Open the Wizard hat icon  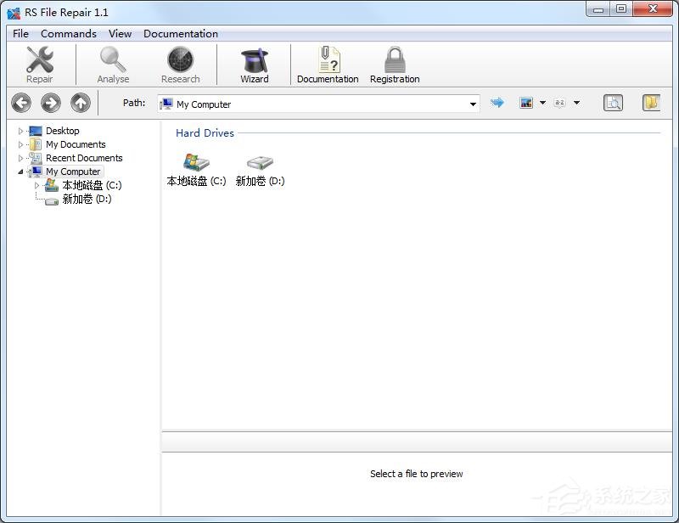click(x=254, y=65)
